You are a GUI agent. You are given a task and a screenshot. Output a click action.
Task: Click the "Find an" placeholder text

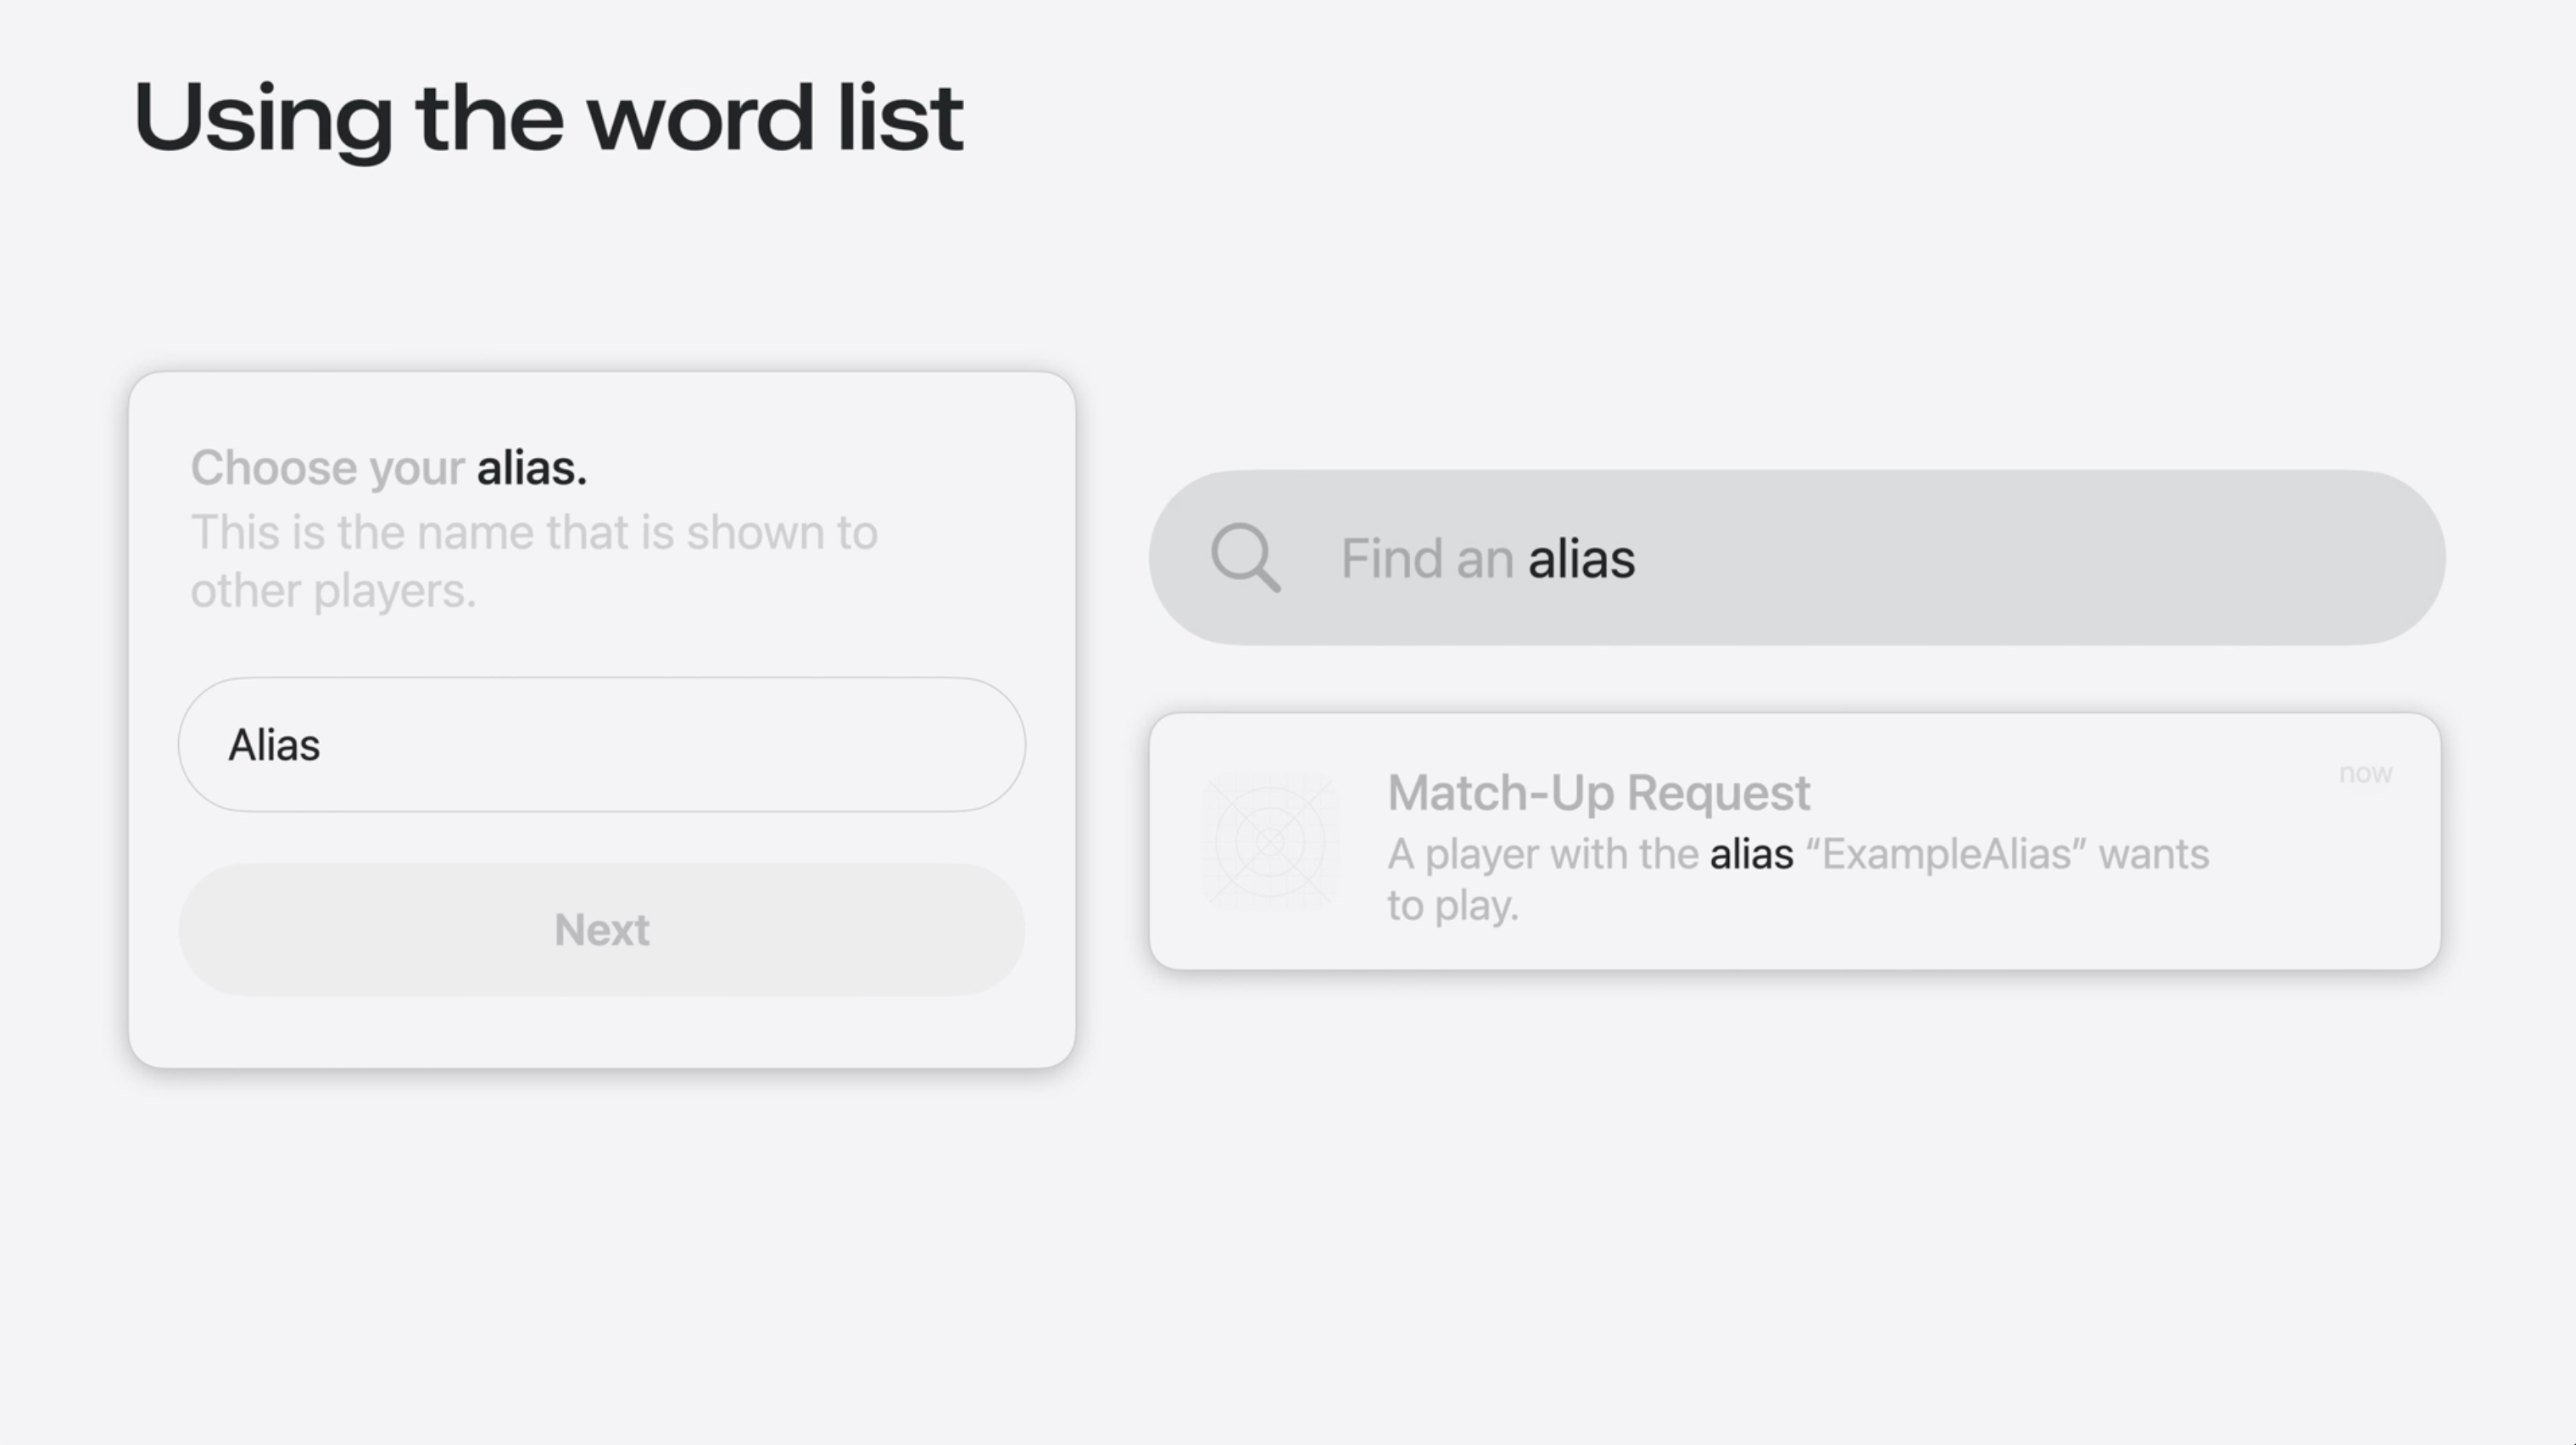(1426, 559)
